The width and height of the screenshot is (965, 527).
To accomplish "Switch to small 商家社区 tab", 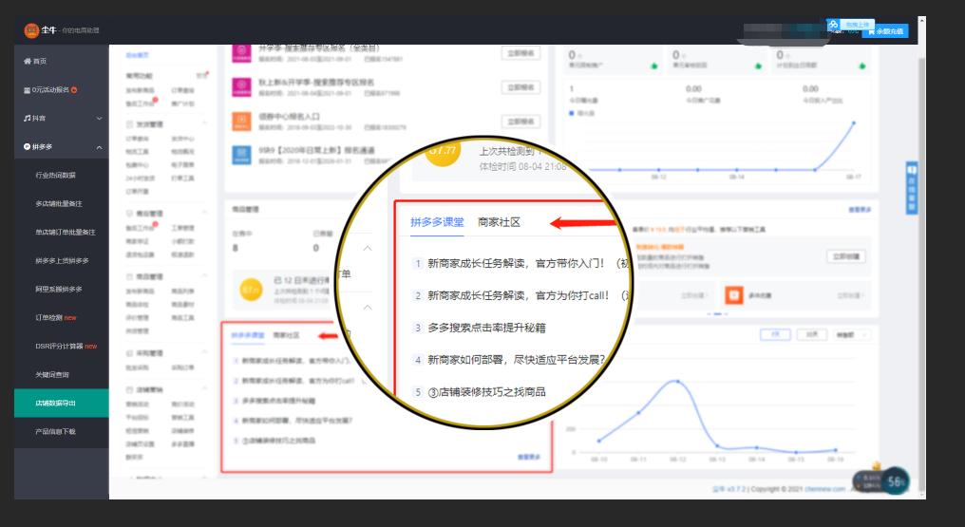I will pyautogui.click(x=286, y=335).
